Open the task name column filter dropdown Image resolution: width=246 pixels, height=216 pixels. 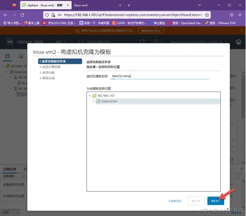[24, 176]
